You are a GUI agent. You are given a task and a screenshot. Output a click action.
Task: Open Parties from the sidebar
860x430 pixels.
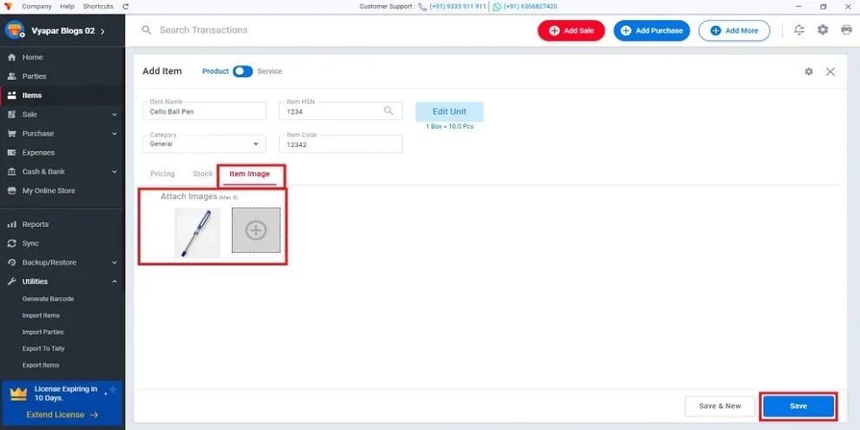tap(34, 76)
